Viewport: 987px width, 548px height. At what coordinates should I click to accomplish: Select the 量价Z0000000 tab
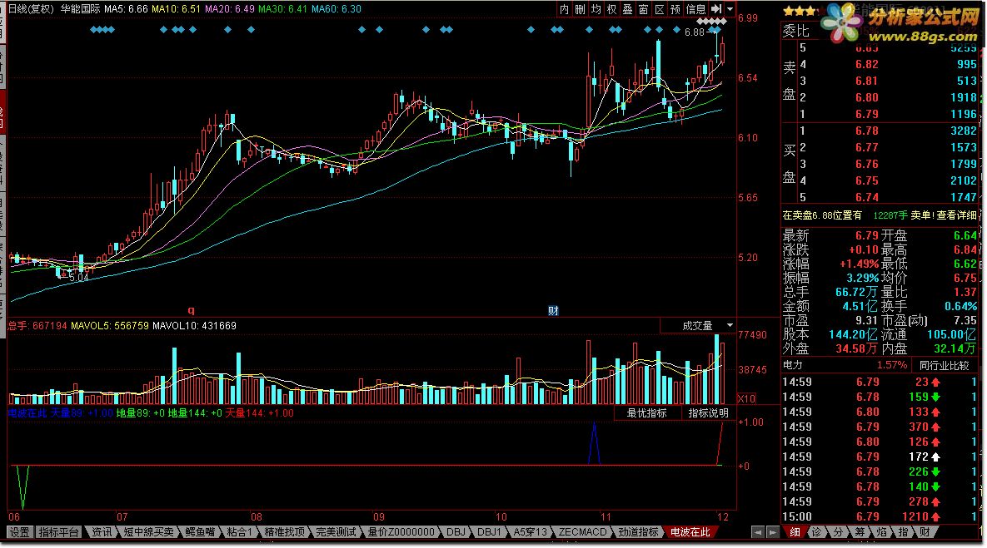(x=401, y=532)
